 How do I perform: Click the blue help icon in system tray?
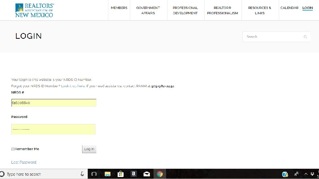click(285, 174)
